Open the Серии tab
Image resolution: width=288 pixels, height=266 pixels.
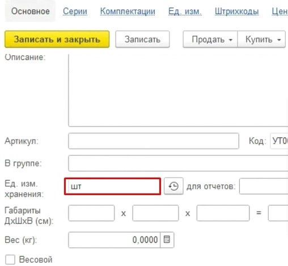tap(75, 11)
